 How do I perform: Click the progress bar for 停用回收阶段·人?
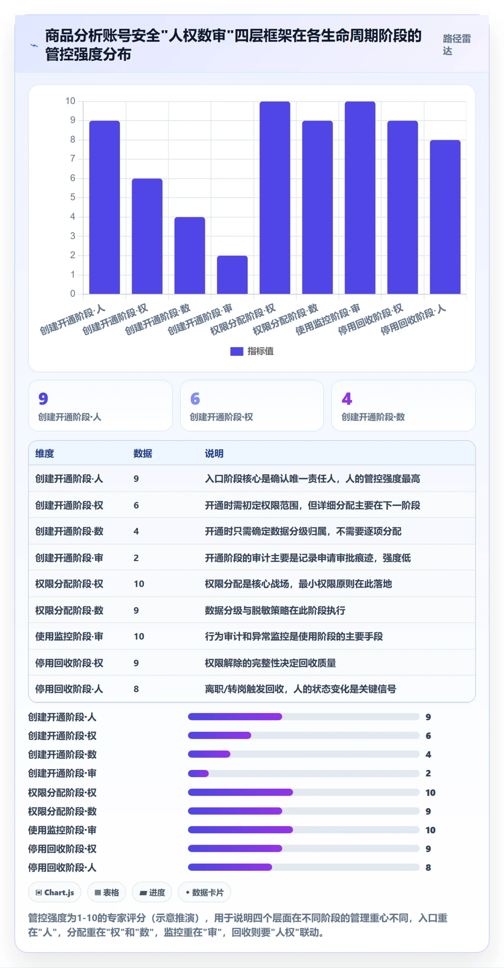(304, 867)
